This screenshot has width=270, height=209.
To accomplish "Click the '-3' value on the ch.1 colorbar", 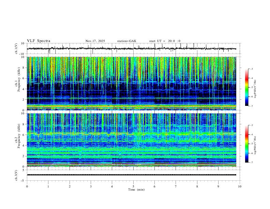I will (x=251, y=69).
